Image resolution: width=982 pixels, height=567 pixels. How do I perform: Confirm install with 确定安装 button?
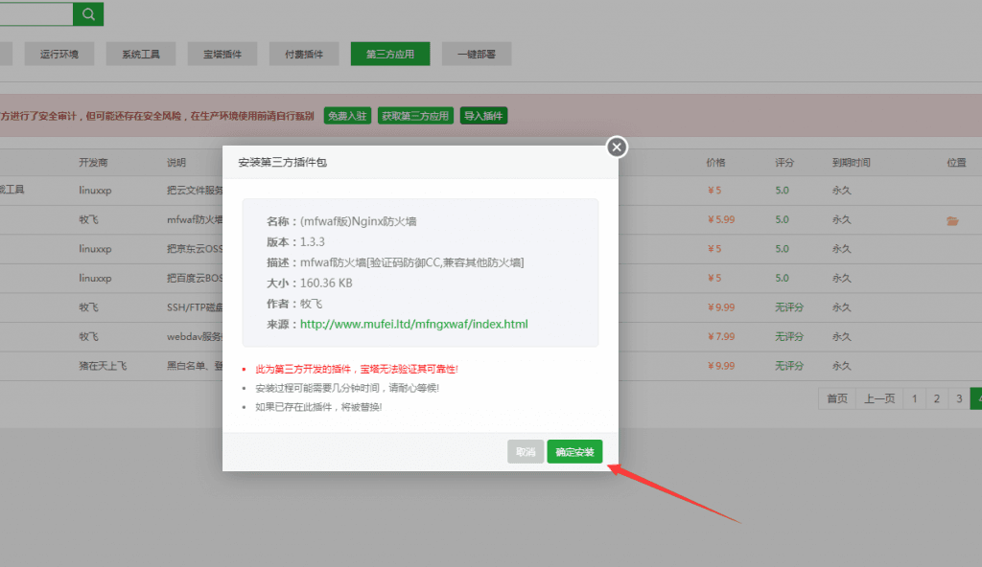[x=574, y=452]
